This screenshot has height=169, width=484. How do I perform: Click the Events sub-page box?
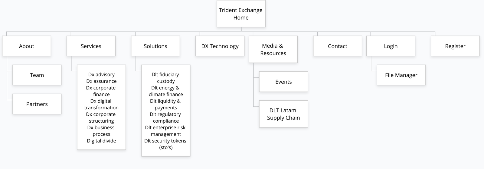click(283, 82)
